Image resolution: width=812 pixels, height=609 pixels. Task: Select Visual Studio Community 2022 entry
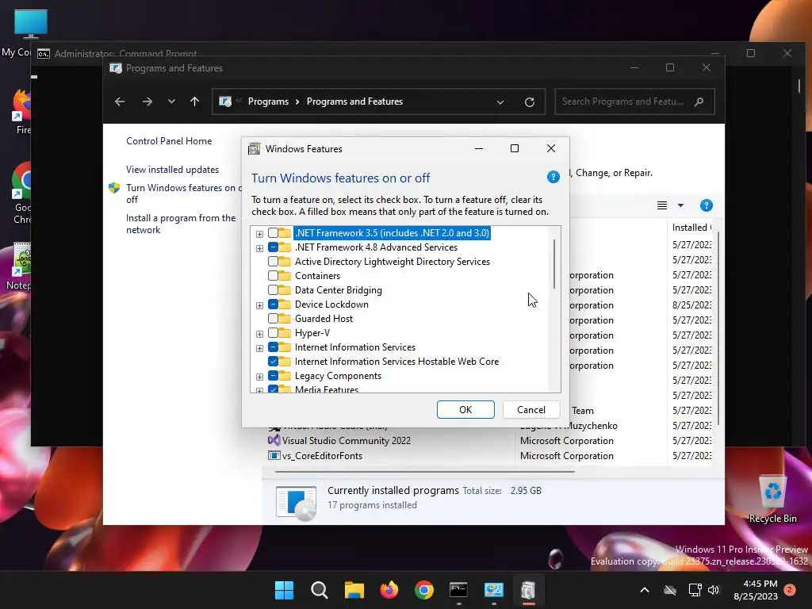[x=346, y=441]
